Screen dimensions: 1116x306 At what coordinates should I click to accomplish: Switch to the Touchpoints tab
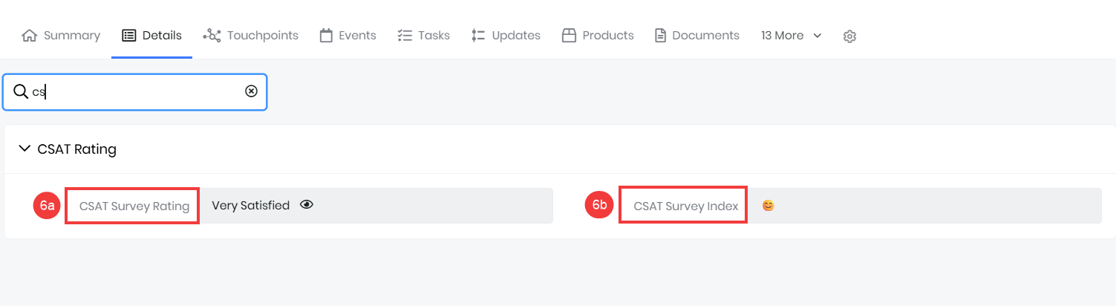tap(262, 36)
